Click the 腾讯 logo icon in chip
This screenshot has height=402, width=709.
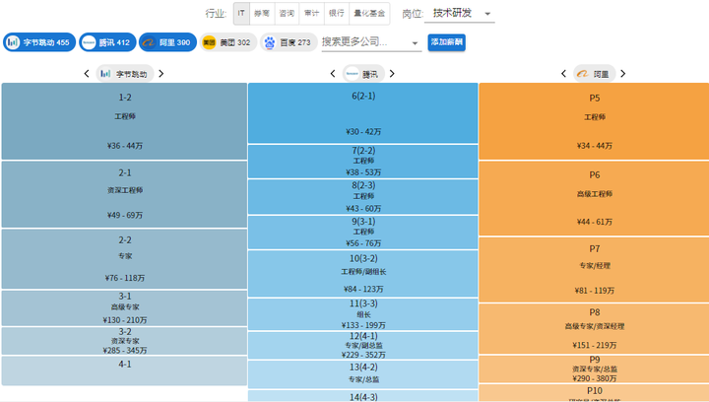tap(89, 42)
